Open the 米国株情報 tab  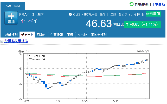click(99, 35)
